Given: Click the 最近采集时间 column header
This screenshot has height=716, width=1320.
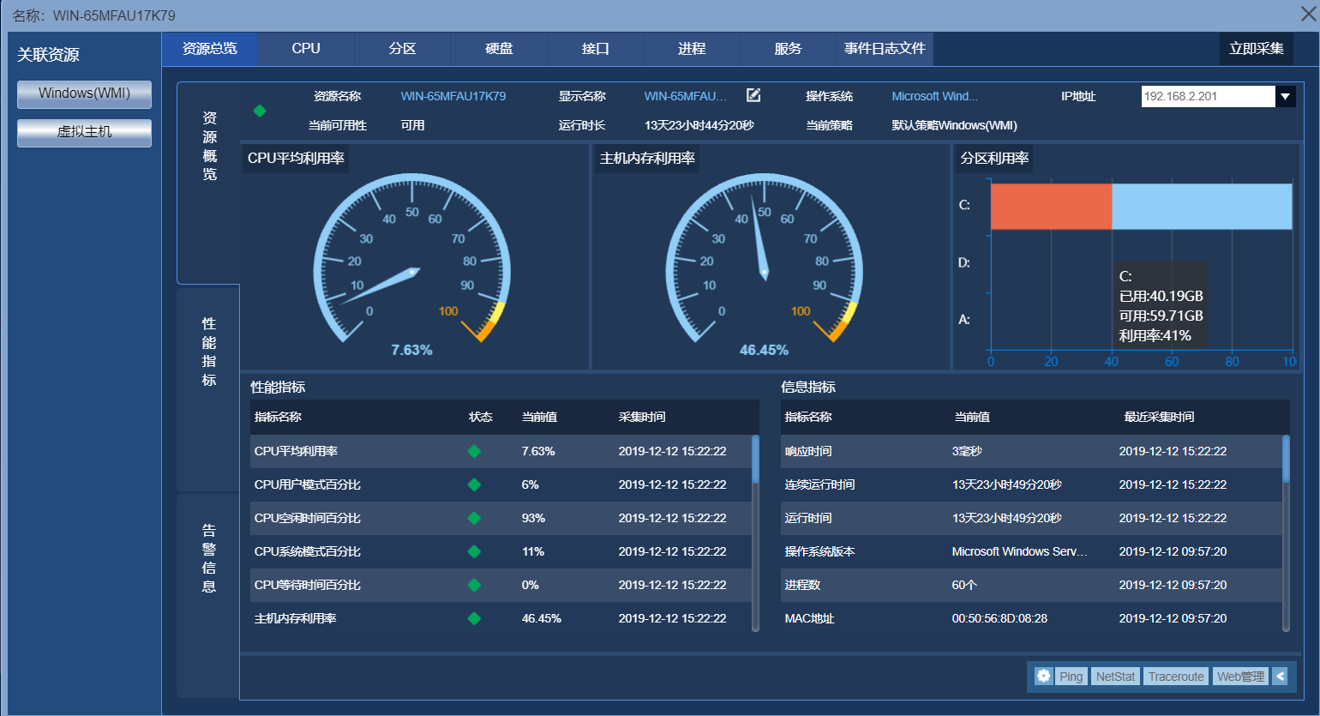Looking at the screenshot, I should coord(1159,417).
